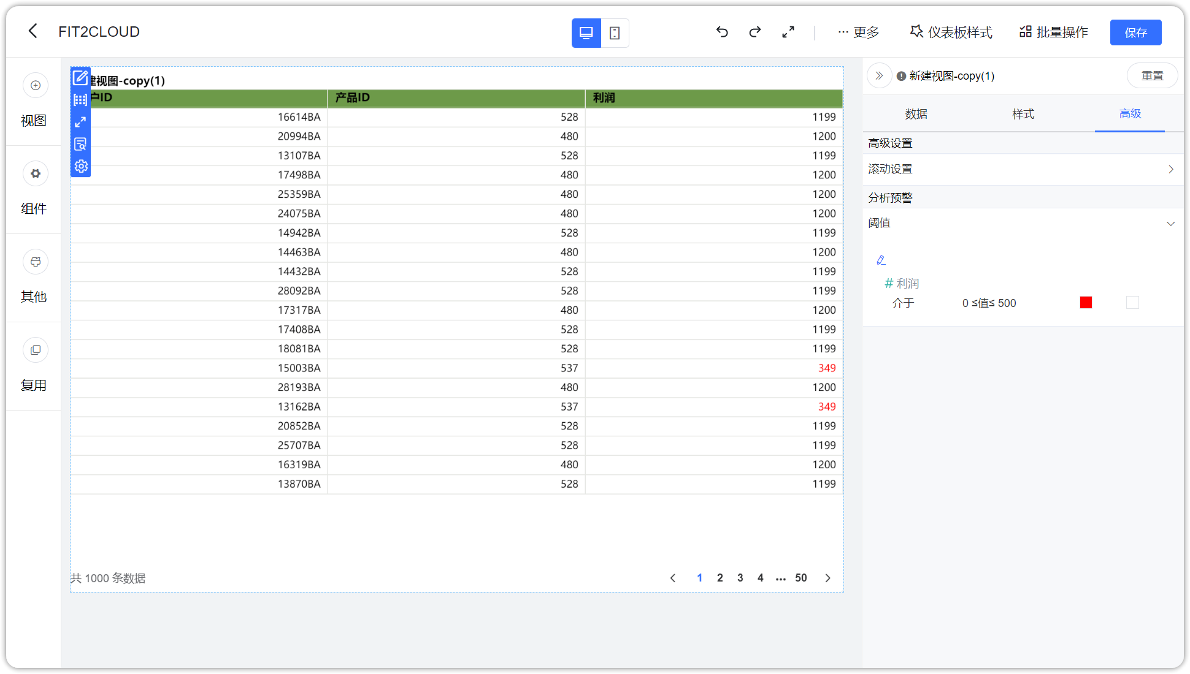Switch to the 数据 tab

tap(916, 114)
